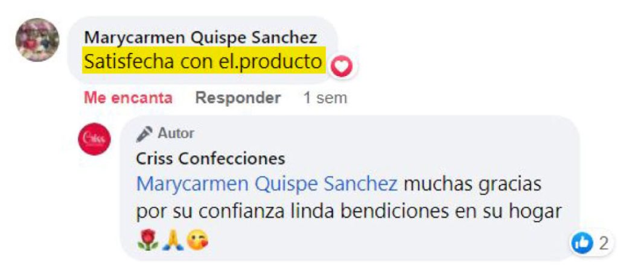Open the Criss Confecciones page name
The image size is (618, 270).
coord(211,159)
